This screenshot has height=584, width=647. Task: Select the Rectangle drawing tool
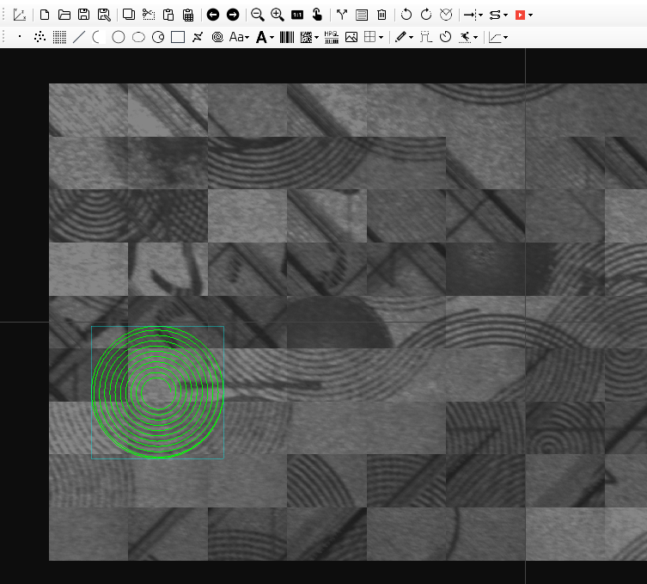coord(178,37)
